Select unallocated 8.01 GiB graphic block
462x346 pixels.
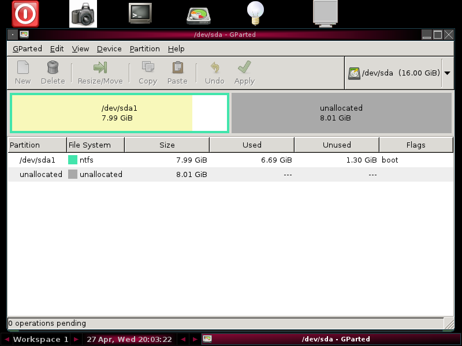click(x=341, y=113)
